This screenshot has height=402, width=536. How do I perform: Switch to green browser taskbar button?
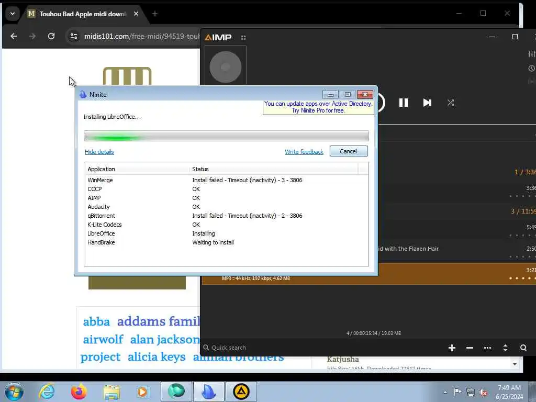176,392
